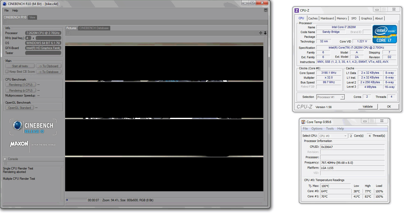Switch to the CINEBENCH Database tab
Image resolution: width=408 pixels, height=217 pixels.
tap(94, 28)
